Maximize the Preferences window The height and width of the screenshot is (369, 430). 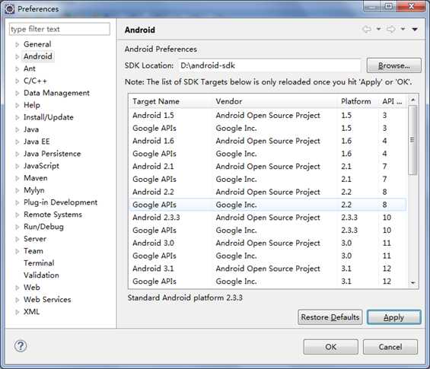pos(388,6)
